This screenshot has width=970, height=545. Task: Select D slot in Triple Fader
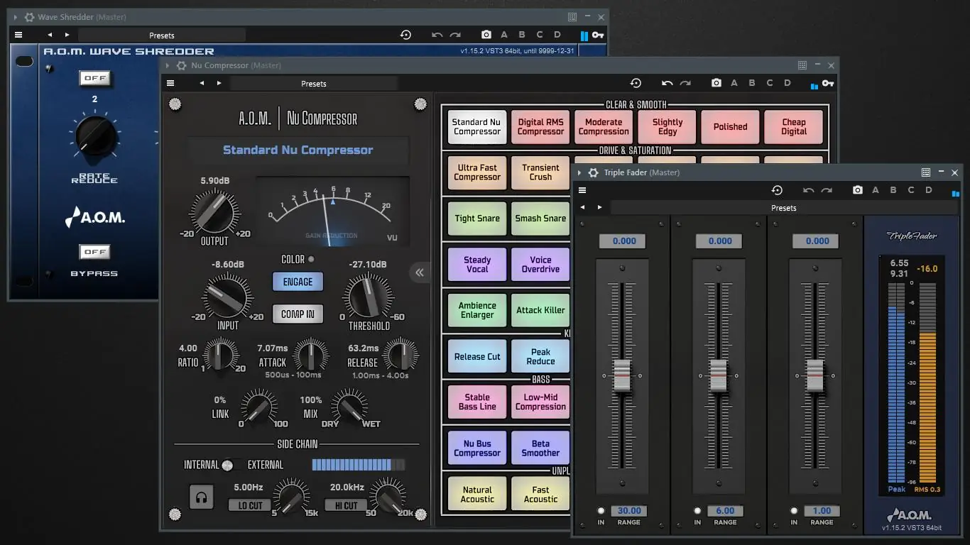pyautogui.click(x=929, y=190)
